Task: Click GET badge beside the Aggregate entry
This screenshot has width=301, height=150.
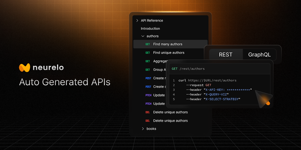Action: (148, 61)
